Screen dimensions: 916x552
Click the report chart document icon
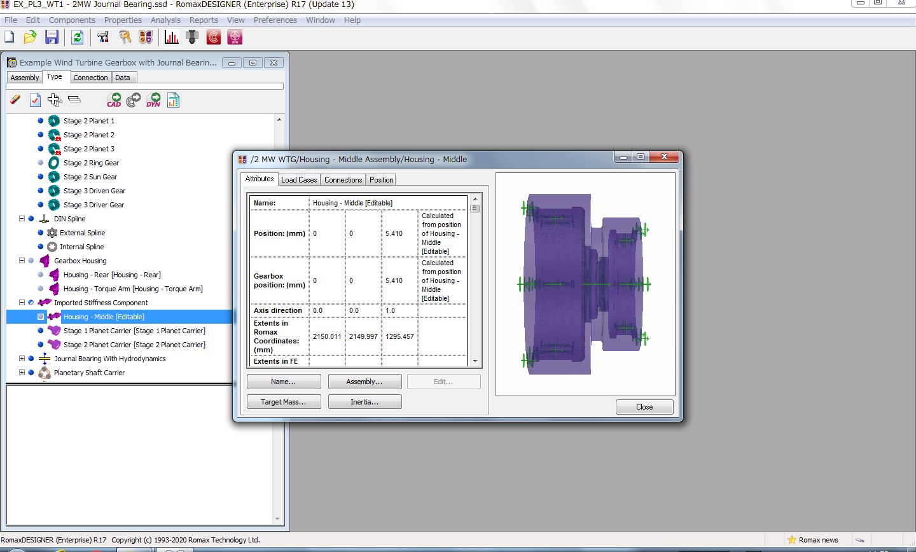coord(173,100)
